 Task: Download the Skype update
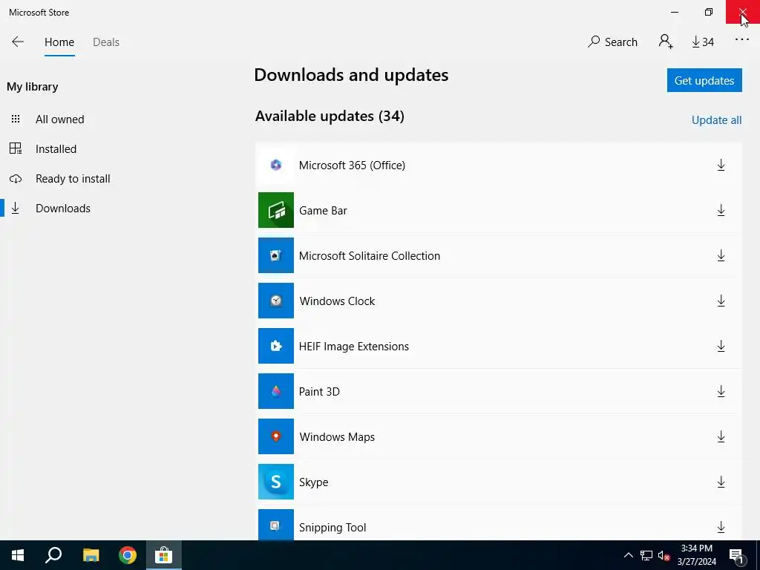click(x=721, y=482)
